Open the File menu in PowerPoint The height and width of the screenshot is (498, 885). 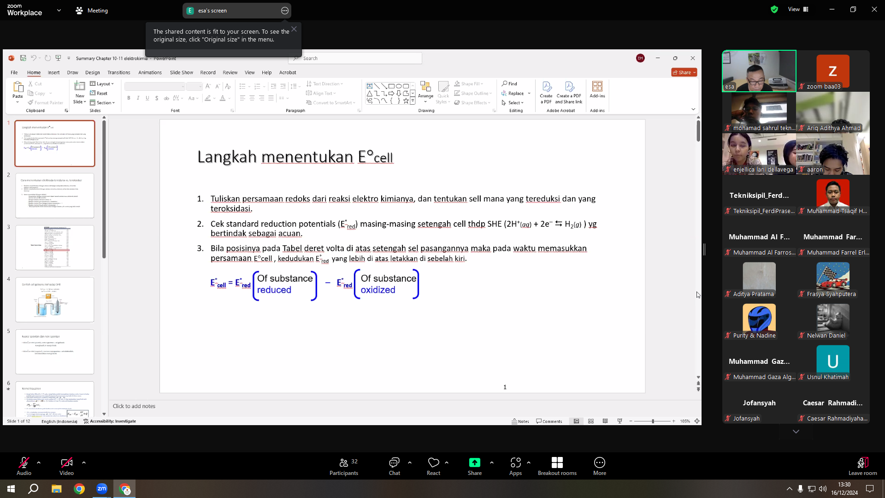coord(14,72)
